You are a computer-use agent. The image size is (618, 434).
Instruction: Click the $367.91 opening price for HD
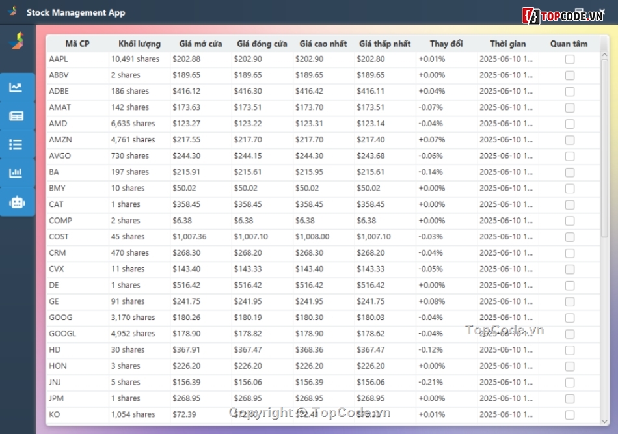pos(201,350)
